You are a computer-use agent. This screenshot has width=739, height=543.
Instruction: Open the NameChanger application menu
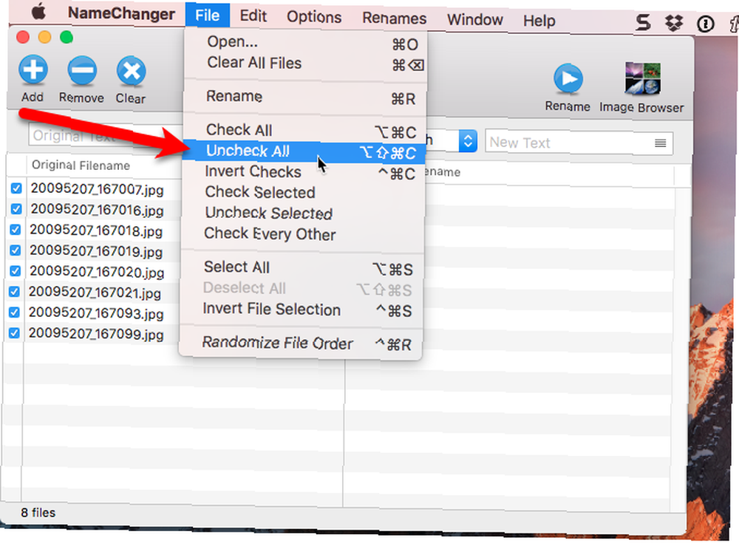[121, 13]
